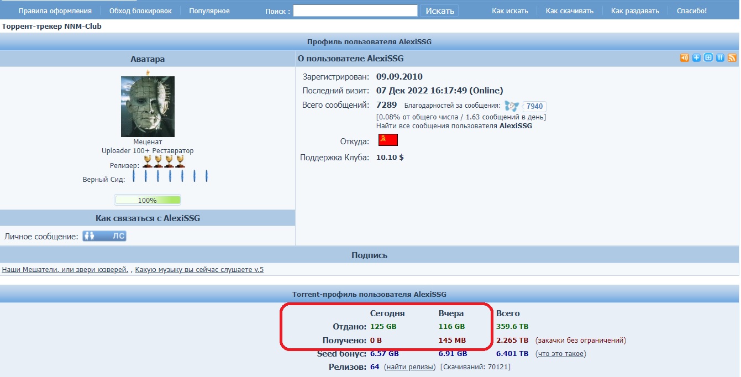Click the blue four-square grid icon
This screenshot has width=741, height=377.
(708, 58)
